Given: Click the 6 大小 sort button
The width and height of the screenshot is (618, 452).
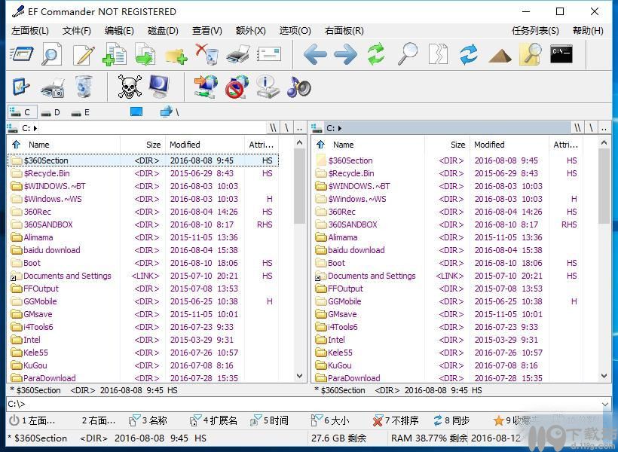Looking at the screenshot, I should [330, 421].
